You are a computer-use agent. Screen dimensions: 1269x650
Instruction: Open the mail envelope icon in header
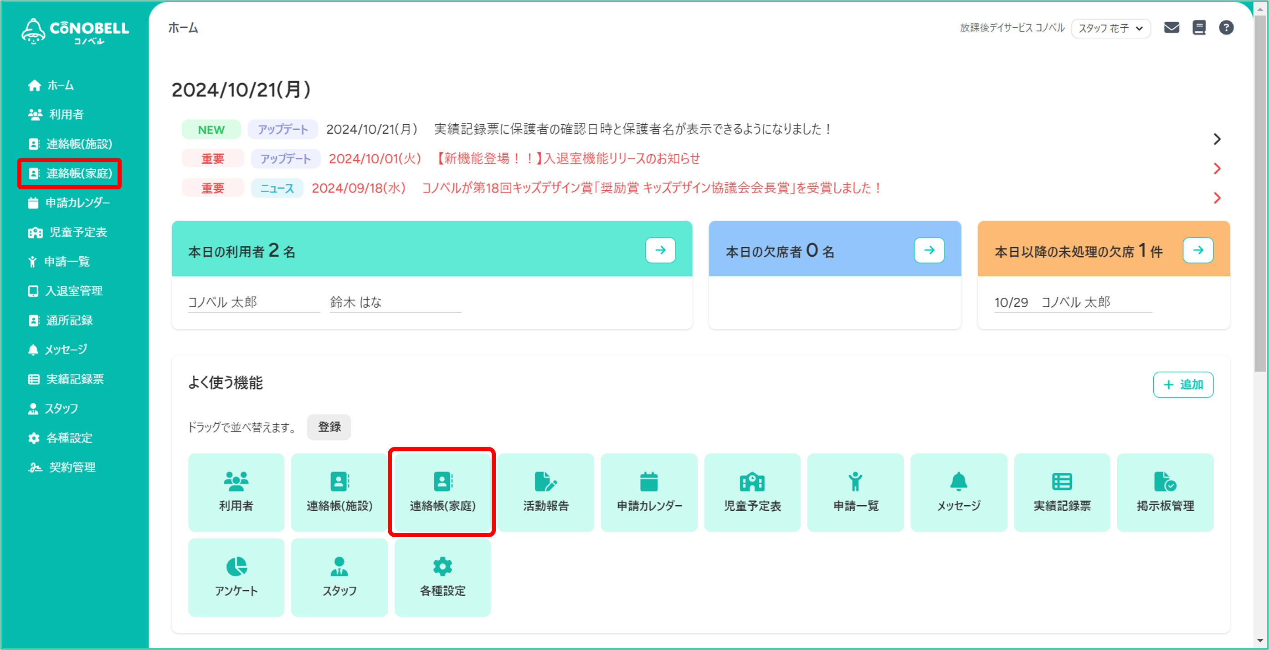(x=1171, y=28)
